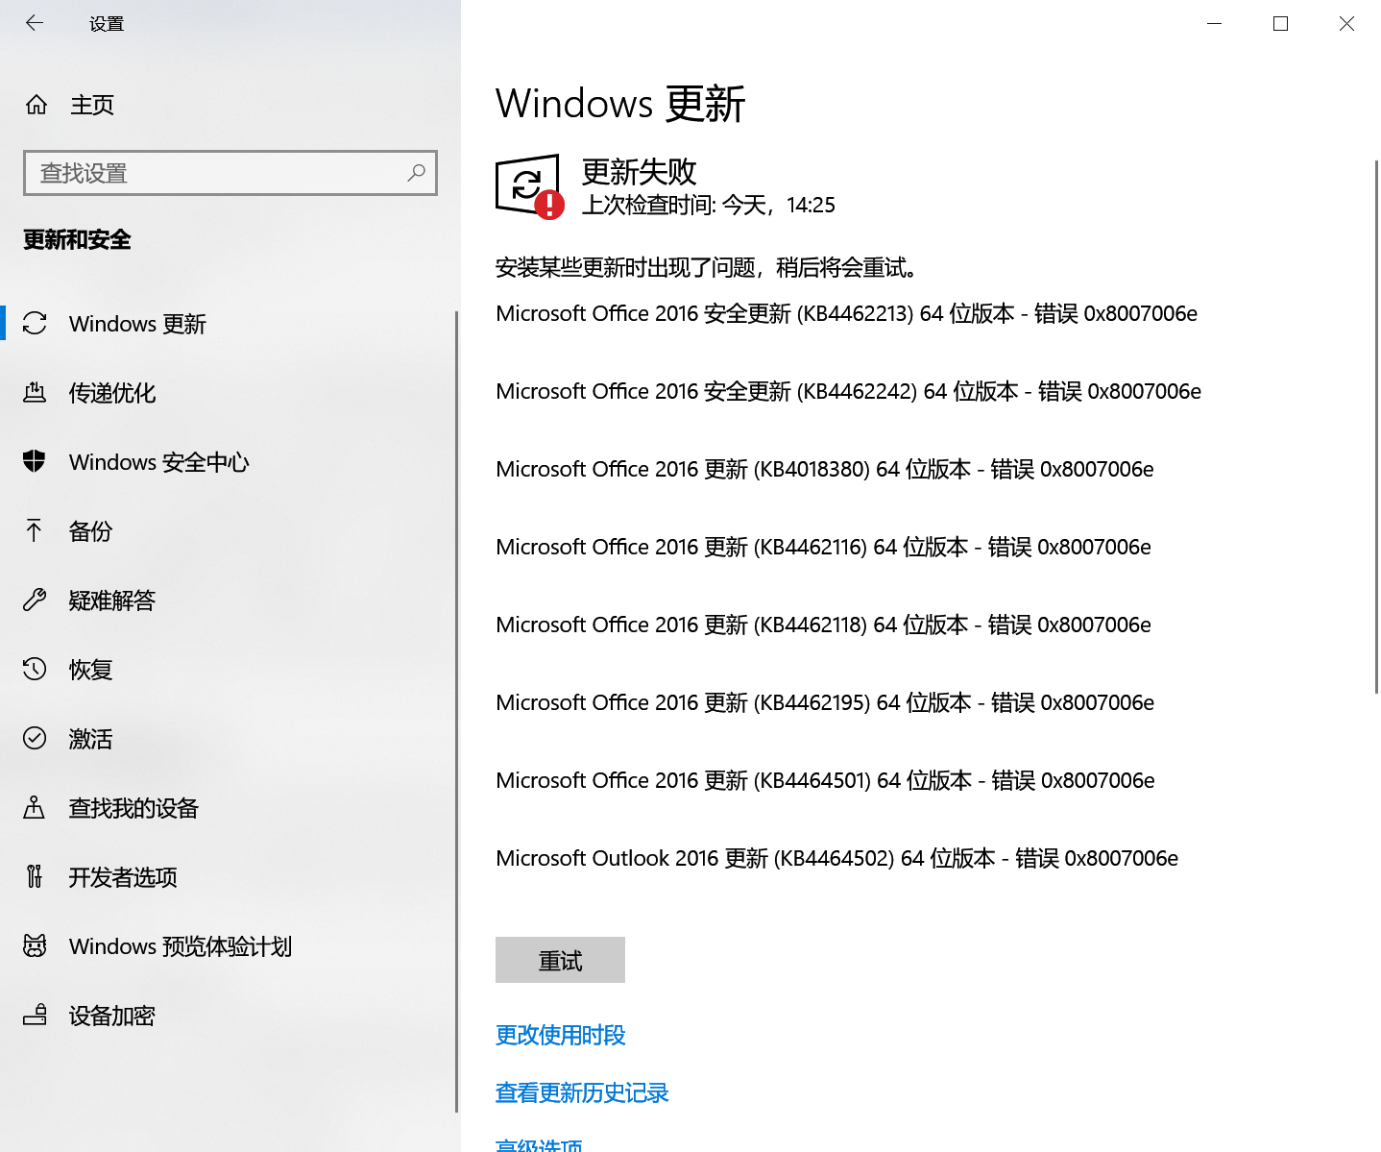Viewport: 1381px width, 1152px height.
Task: Select the KB4018380 update error line
Action: 825,469
